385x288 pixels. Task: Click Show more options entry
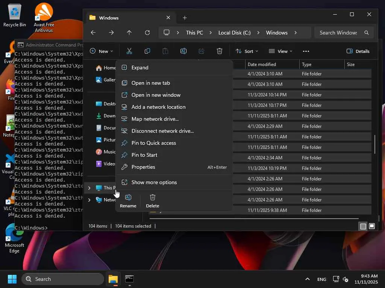tap(154, 182)
